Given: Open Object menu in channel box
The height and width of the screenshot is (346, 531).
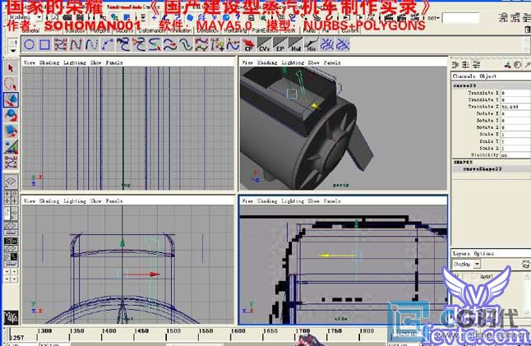Looking at the screenshot, I should tap(487, 76).
